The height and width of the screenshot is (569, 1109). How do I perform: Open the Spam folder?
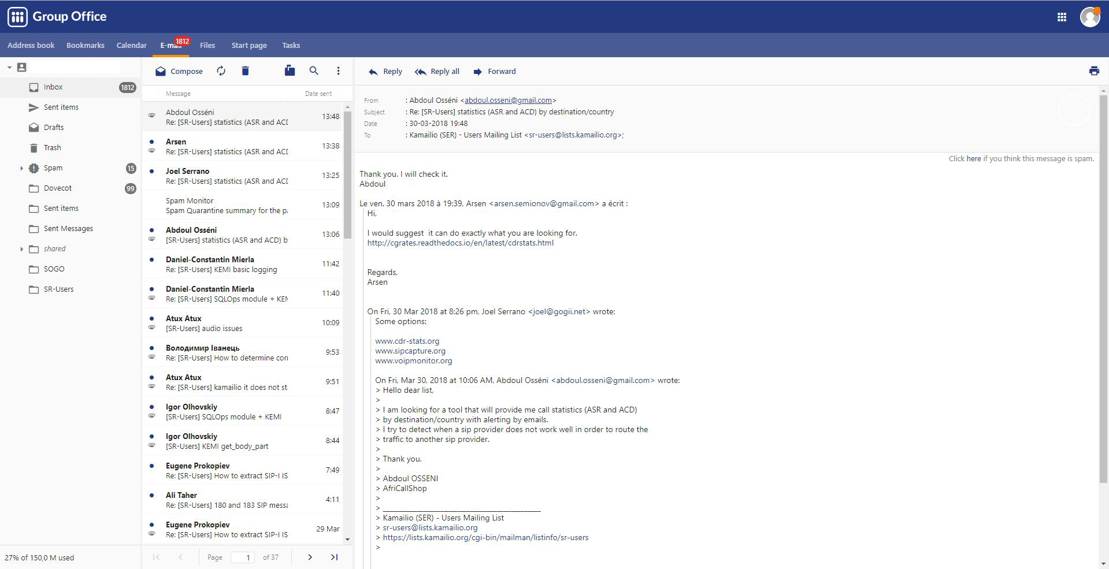70,168
